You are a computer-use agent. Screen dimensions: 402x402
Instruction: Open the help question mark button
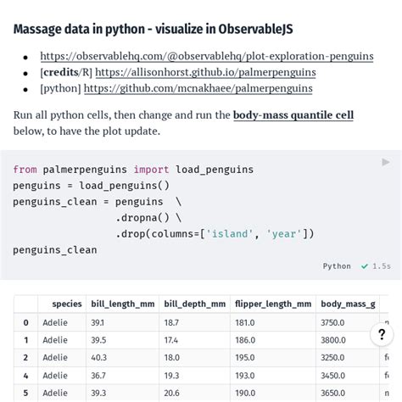pyautogui.click(x=382, y=335)
